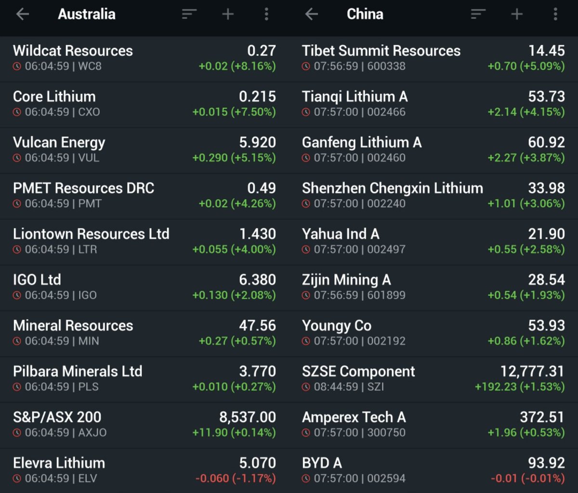Open SZSE Component index quote
This screenshot has height=493, width=578.
coord(433,379)
